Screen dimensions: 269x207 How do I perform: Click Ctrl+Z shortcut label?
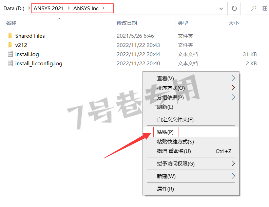click(x=223, y=151)
